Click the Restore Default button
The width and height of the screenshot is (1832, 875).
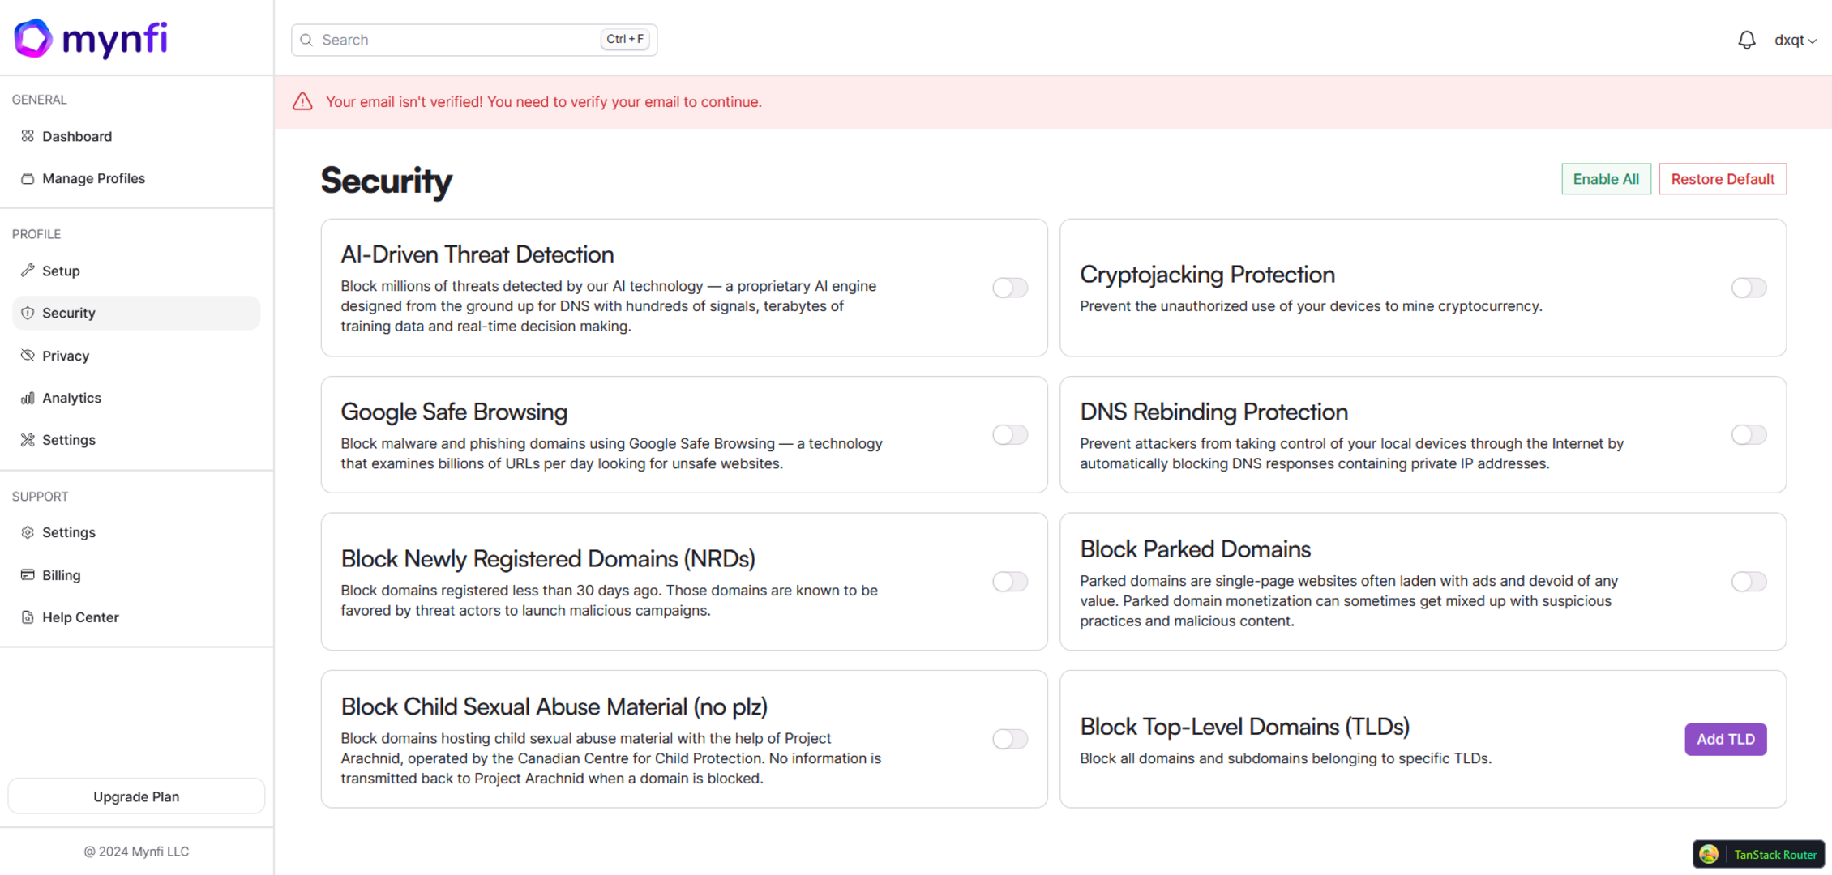pyautogui.click(x=1722, y=179)
